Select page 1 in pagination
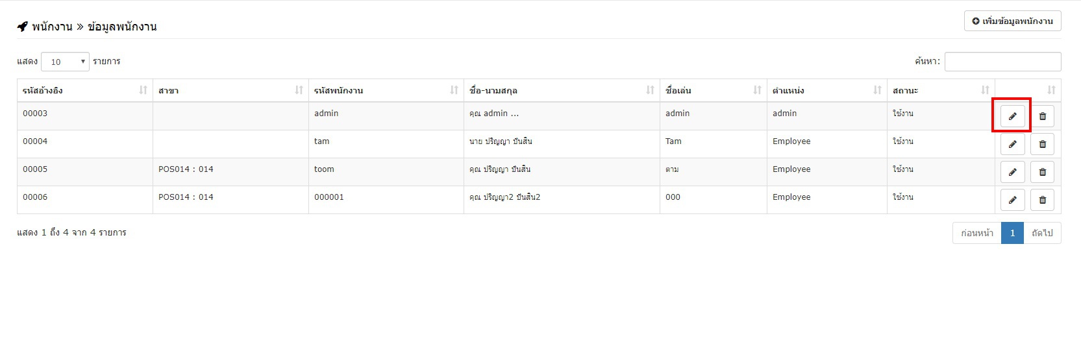The width and height of the screenshot is (1081, 340). [1012, 233]
